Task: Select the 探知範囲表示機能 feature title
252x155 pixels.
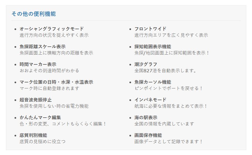Action: (x=153, y=47)
